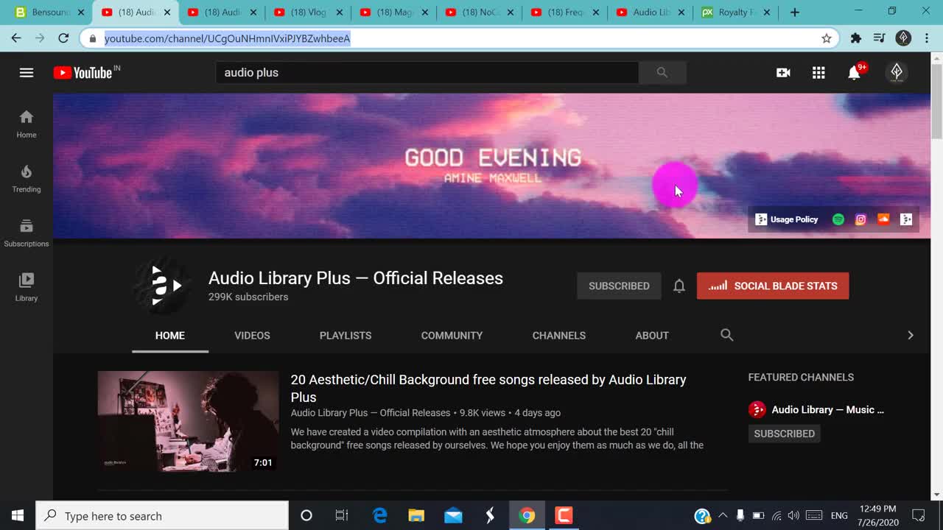Open Library in the sidebar
The image size is (943, 530).
(x=27, y=287)
